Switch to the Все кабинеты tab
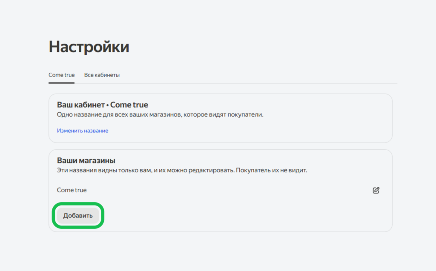 [102, 74]
